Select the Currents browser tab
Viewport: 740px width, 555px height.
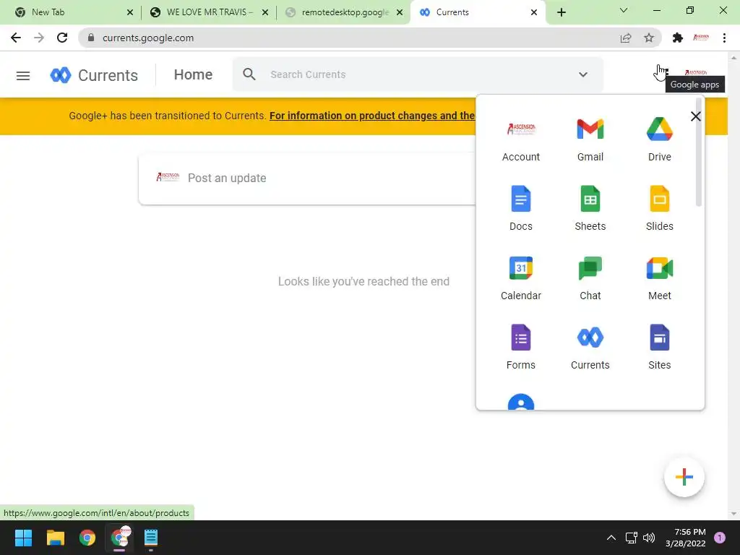pos(477,12)
